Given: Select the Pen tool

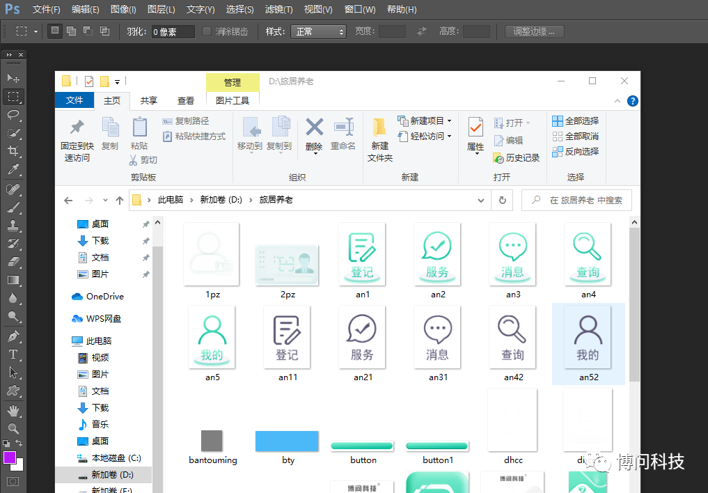Looking at the screenshot, I should [x=13, y=336].
